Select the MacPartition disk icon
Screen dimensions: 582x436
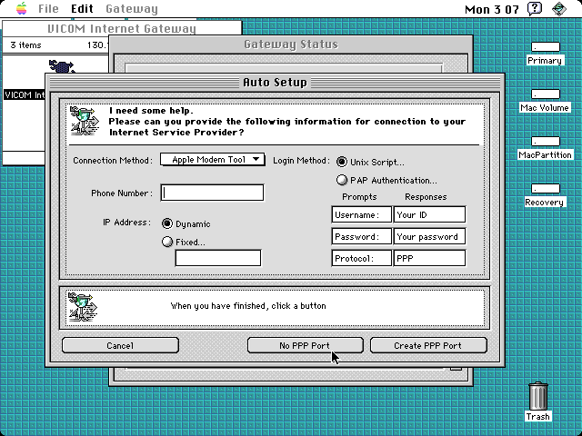545,142
